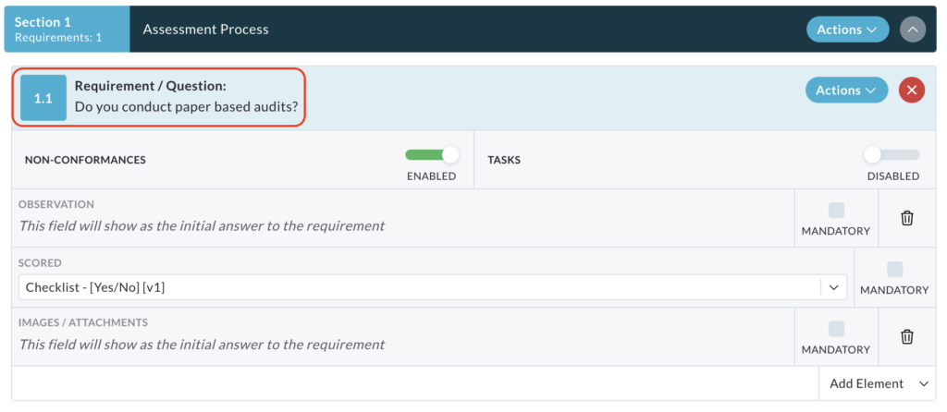Delete the Observation element with trash icon
The image size is (947, 412).
point(906,218)
